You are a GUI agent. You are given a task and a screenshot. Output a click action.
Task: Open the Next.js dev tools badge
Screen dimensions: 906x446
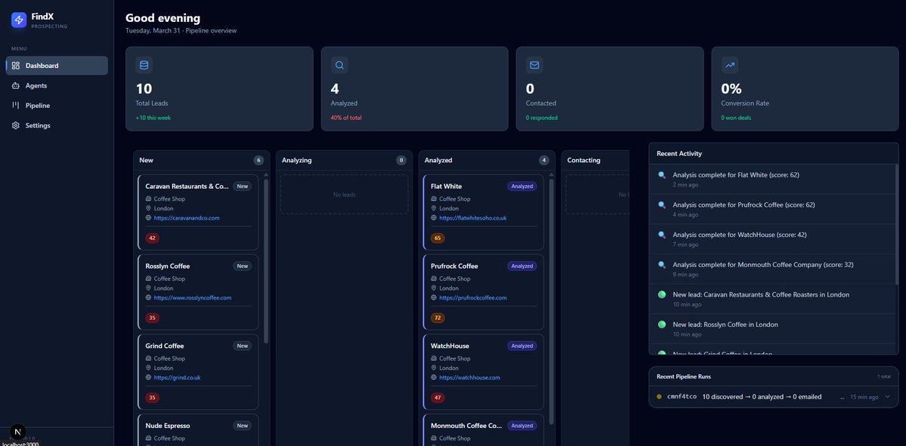click(x=18, y=432)
